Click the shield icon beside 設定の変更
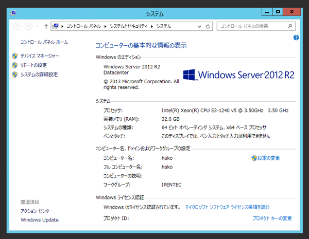 click(254, 158)
